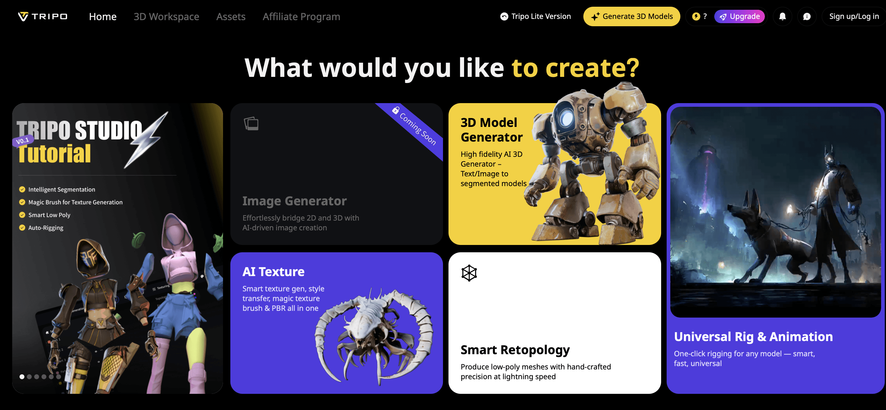Click the Tripo Lite Version switch icon
This screenshot has width=886, height=410.
pyautogui.click(x=504, y=16)
